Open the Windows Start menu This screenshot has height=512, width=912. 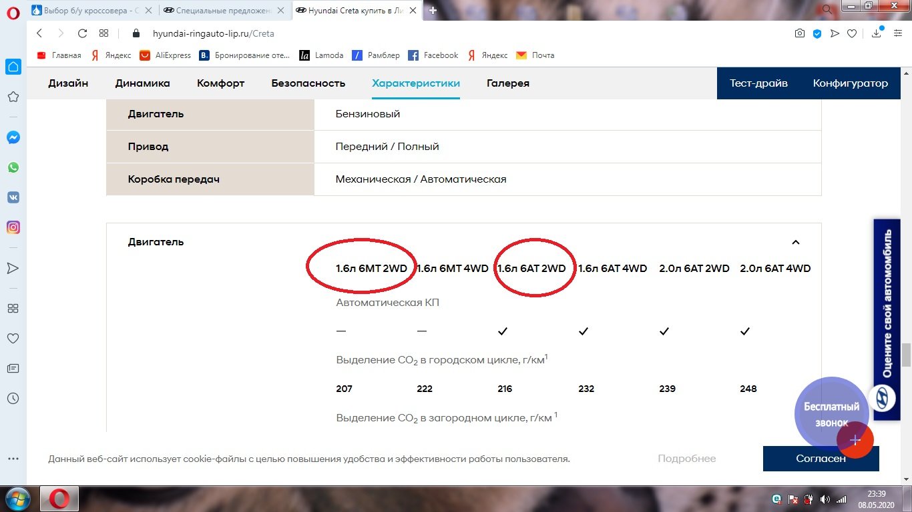click(17, 499)
